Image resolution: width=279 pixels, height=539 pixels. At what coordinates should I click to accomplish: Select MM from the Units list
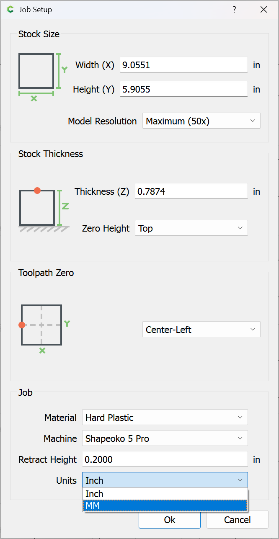165,506
